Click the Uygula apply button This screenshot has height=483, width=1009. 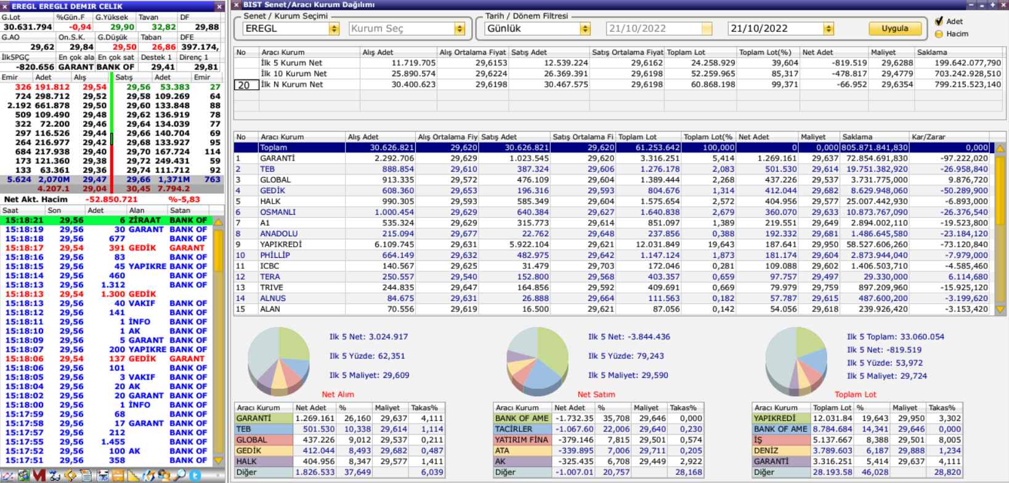tap(895, 28)
